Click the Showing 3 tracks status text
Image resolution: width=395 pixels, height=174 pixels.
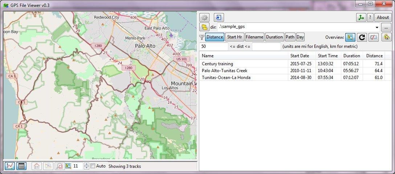coord(125,166)
